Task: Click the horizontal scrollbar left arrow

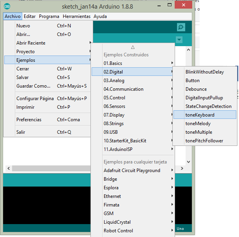Action: coord(8,169)
